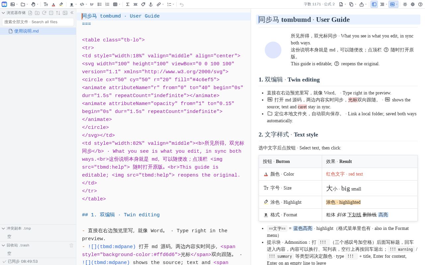Open the copy dropdown in toolbar
The width and height of the screenshot is (425, 265).
(353, 4)
